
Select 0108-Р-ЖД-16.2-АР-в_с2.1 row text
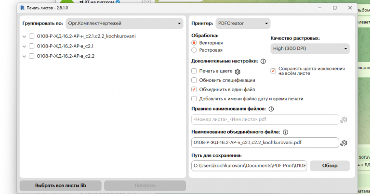click(x=65, y=46)
